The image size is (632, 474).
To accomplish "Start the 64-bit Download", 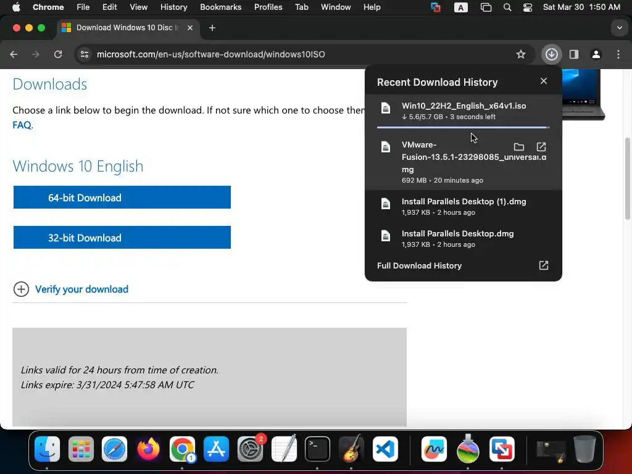I will [x=122, y=197].
